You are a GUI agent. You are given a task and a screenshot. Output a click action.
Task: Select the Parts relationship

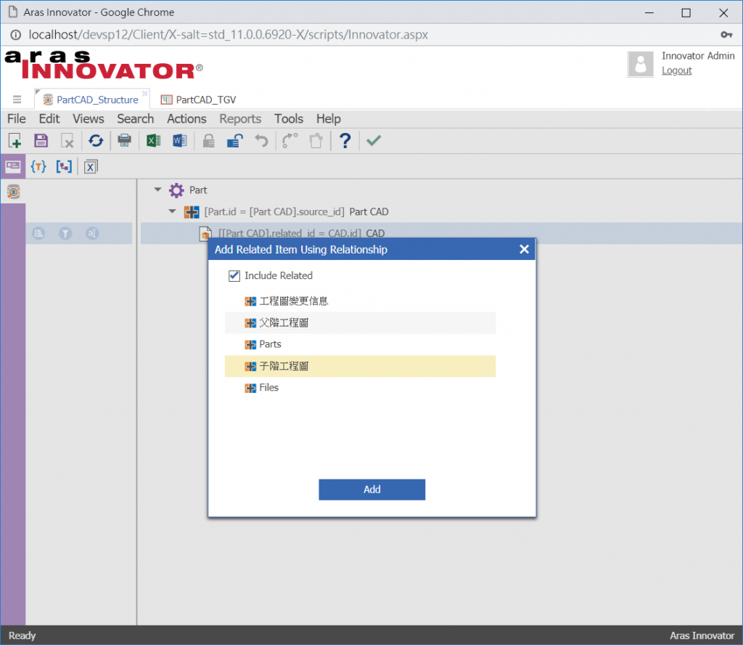360,344
